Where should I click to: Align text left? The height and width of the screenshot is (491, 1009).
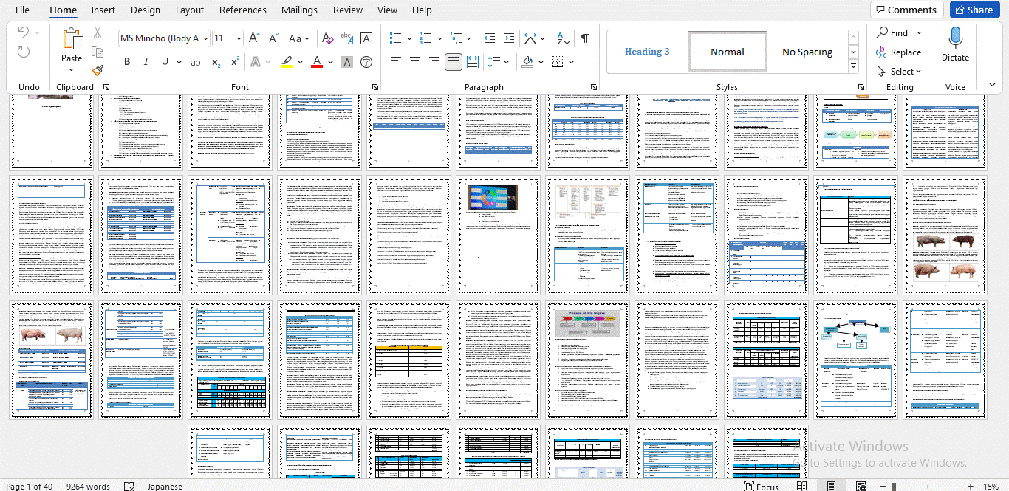396,62
